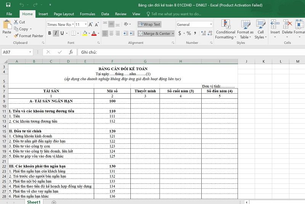Image resolution: width=305 pixels, height=204 pixels.
Task: Click the Save icon in title bar
Action: tap(8, 5)
